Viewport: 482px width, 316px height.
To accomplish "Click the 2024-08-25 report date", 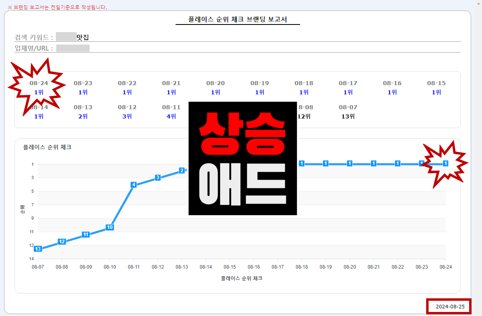I will (x=450, y=306).
